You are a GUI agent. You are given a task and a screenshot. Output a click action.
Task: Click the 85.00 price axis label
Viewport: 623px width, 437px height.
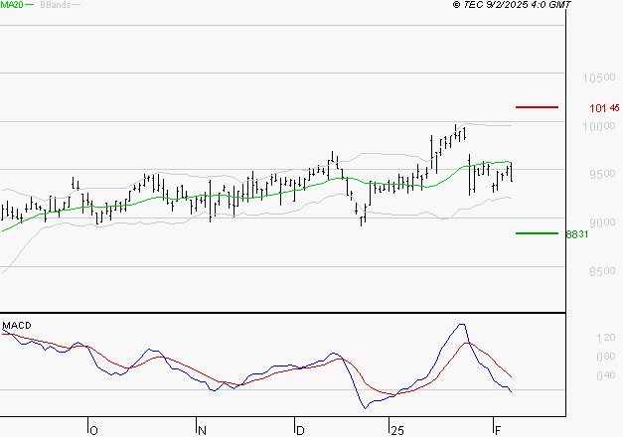click(x=602, y=271)
